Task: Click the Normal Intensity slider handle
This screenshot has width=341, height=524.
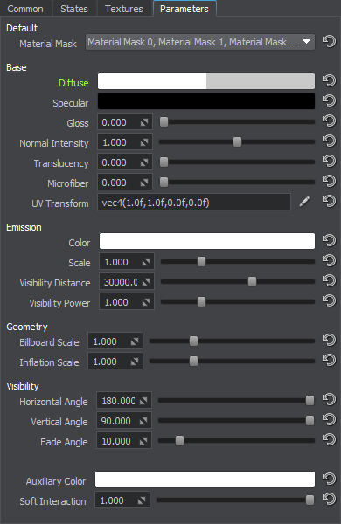Action: tap(237, 141)
